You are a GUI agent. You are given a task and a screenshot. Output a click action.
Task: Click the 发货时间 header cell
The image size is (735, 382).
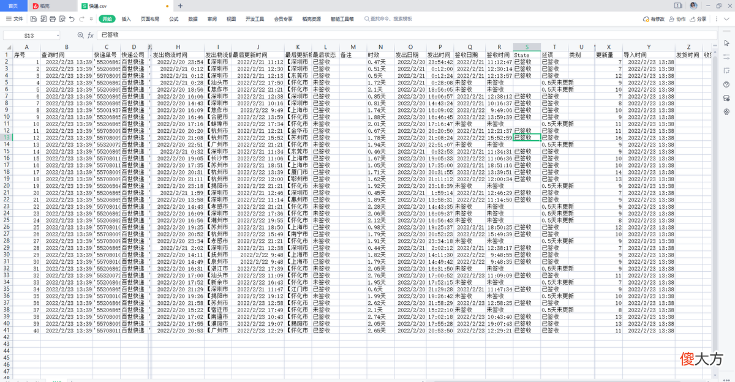coord(688,54)
